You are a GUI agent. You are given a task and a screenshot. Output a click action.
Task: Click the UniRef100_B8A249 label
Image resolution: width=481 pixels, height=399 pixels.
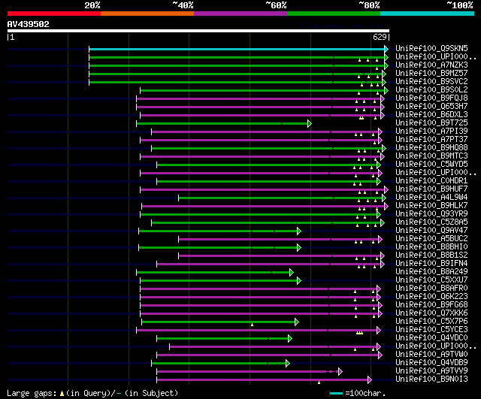431,272
